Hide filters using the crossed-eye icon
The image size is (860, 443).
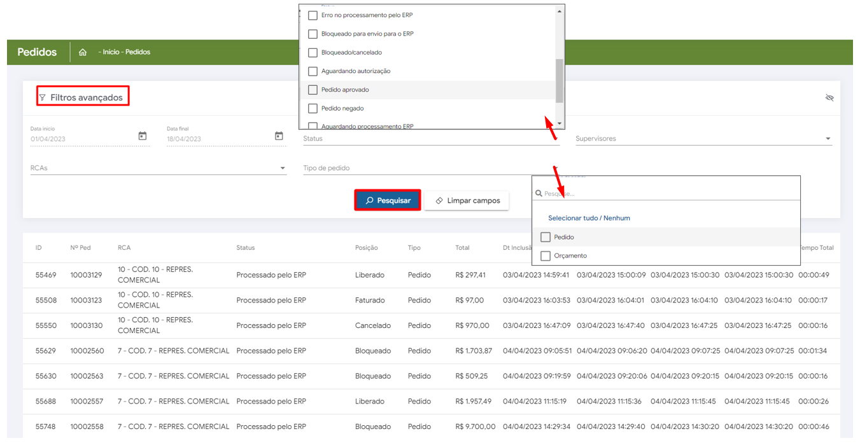pos(829,98)
